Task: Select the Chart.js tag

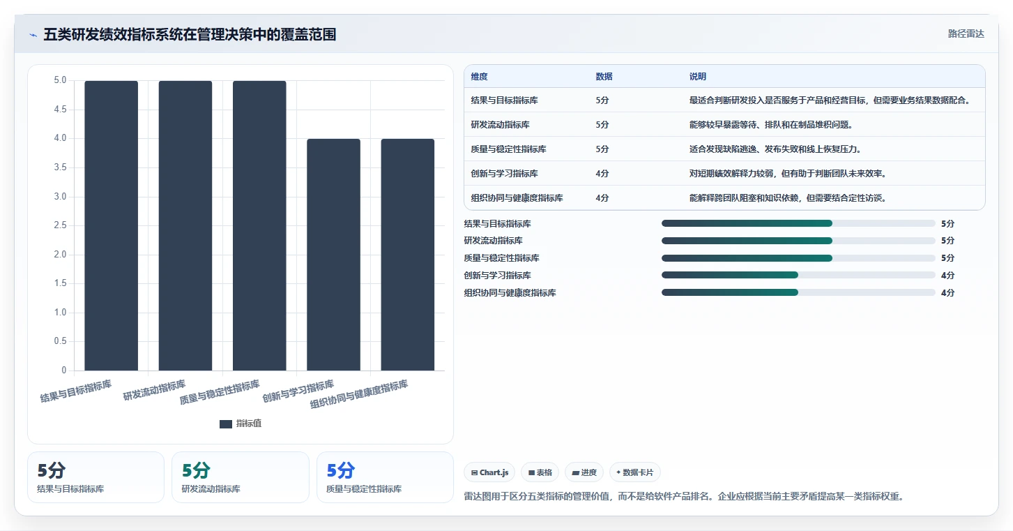Action: pyautogui.click(x=489, y=472)
